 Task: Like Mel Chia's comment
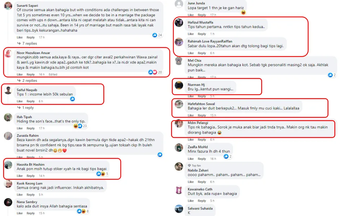coord(191,77)
